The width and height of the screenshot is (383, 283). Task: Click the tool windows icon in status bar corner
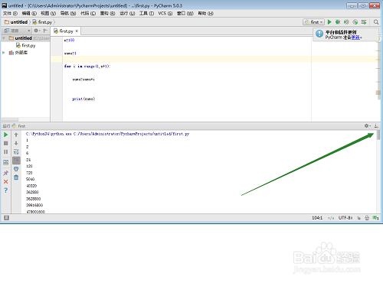click(x=6, y=218)
